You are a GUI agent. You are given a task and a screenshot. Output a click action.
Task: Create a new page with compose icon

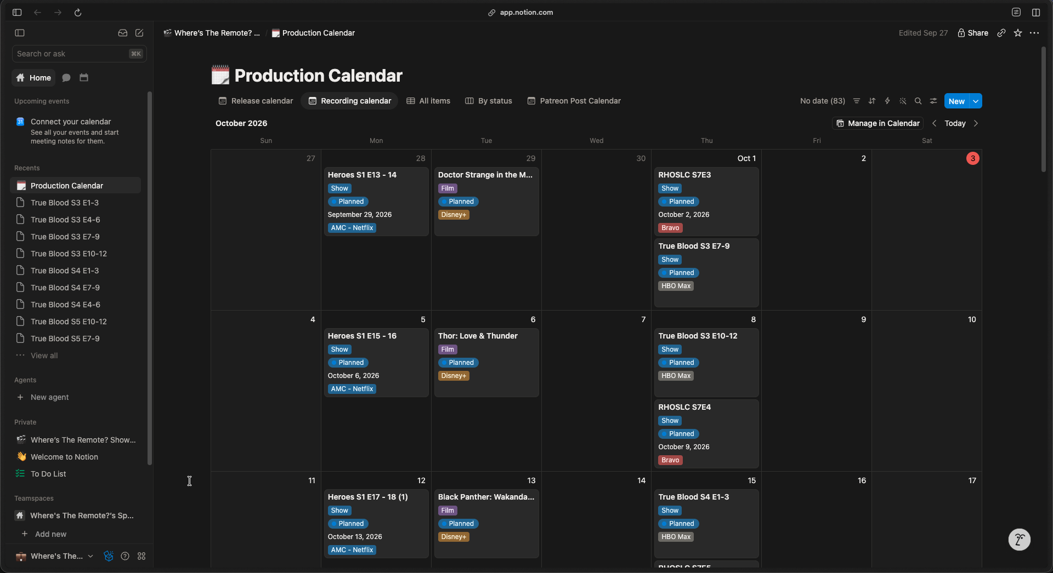(139, 33)
